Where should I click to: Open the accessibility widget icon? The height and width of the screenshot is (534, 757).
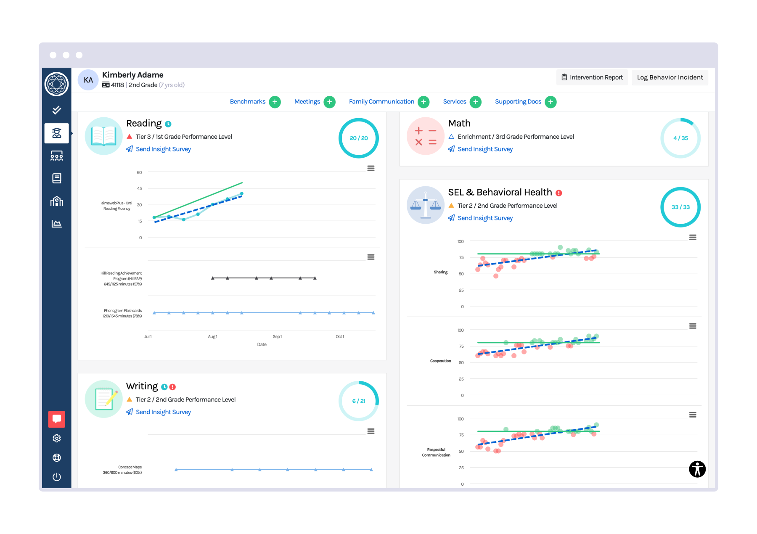tap(697, 469)
